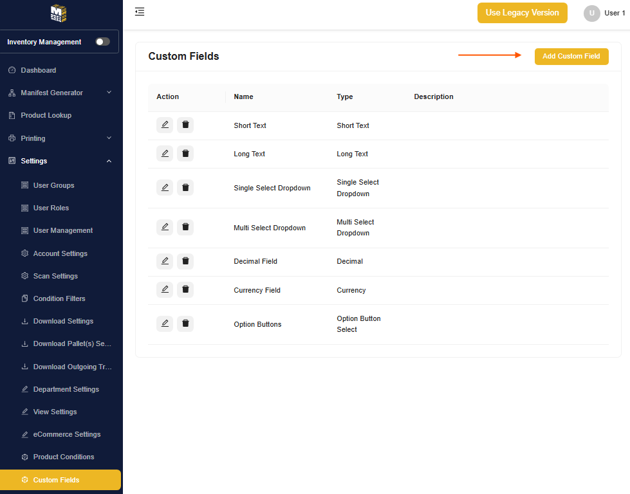
Task: Delete the Decimal Field row
Action: (185, 261)
